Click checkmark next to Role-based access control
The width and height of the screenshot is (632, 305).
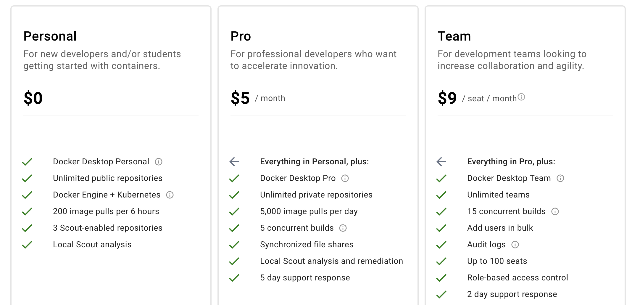coord(441,278)
